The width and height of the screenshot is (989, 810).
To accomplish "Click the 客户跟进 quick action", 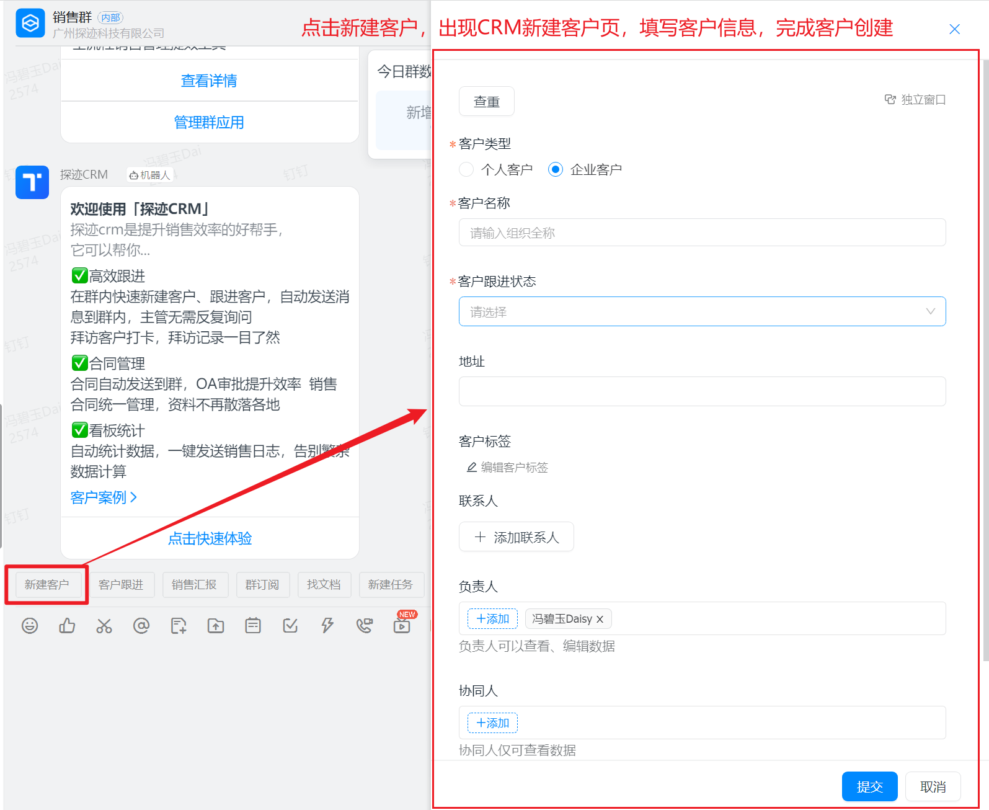I will point(121,584).
